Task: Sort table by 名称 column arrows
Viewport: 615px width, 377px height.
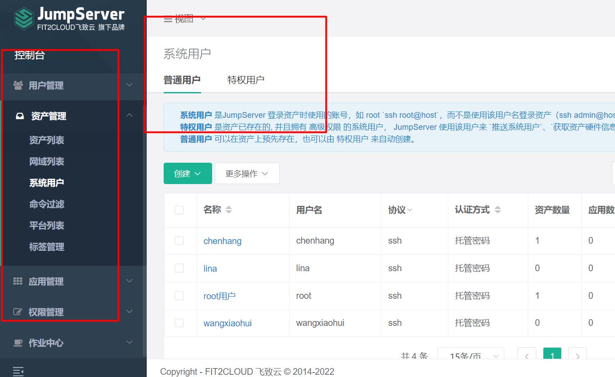Action: tap(229, 210)
